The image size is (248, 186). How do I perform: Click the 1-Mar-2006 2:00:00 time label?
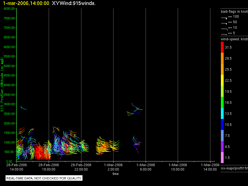pyautogui.click(x=113, y=167)
